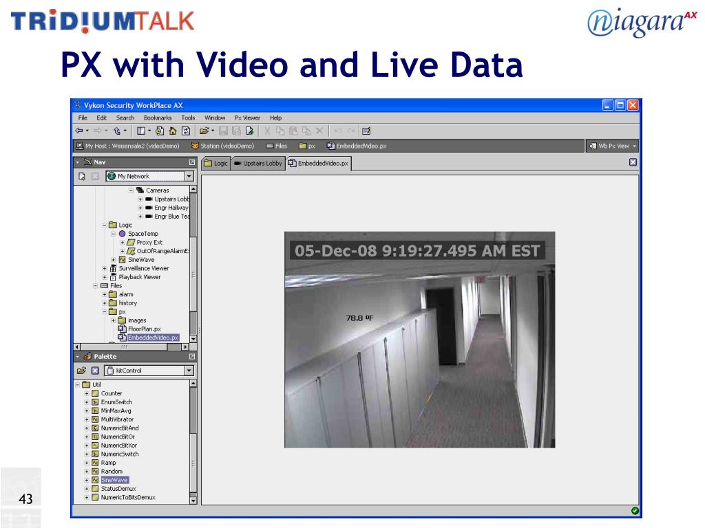Select the history folder in tree
Image resolution: width=705 pixels, height=528 pixels.
tap(123, 303)
